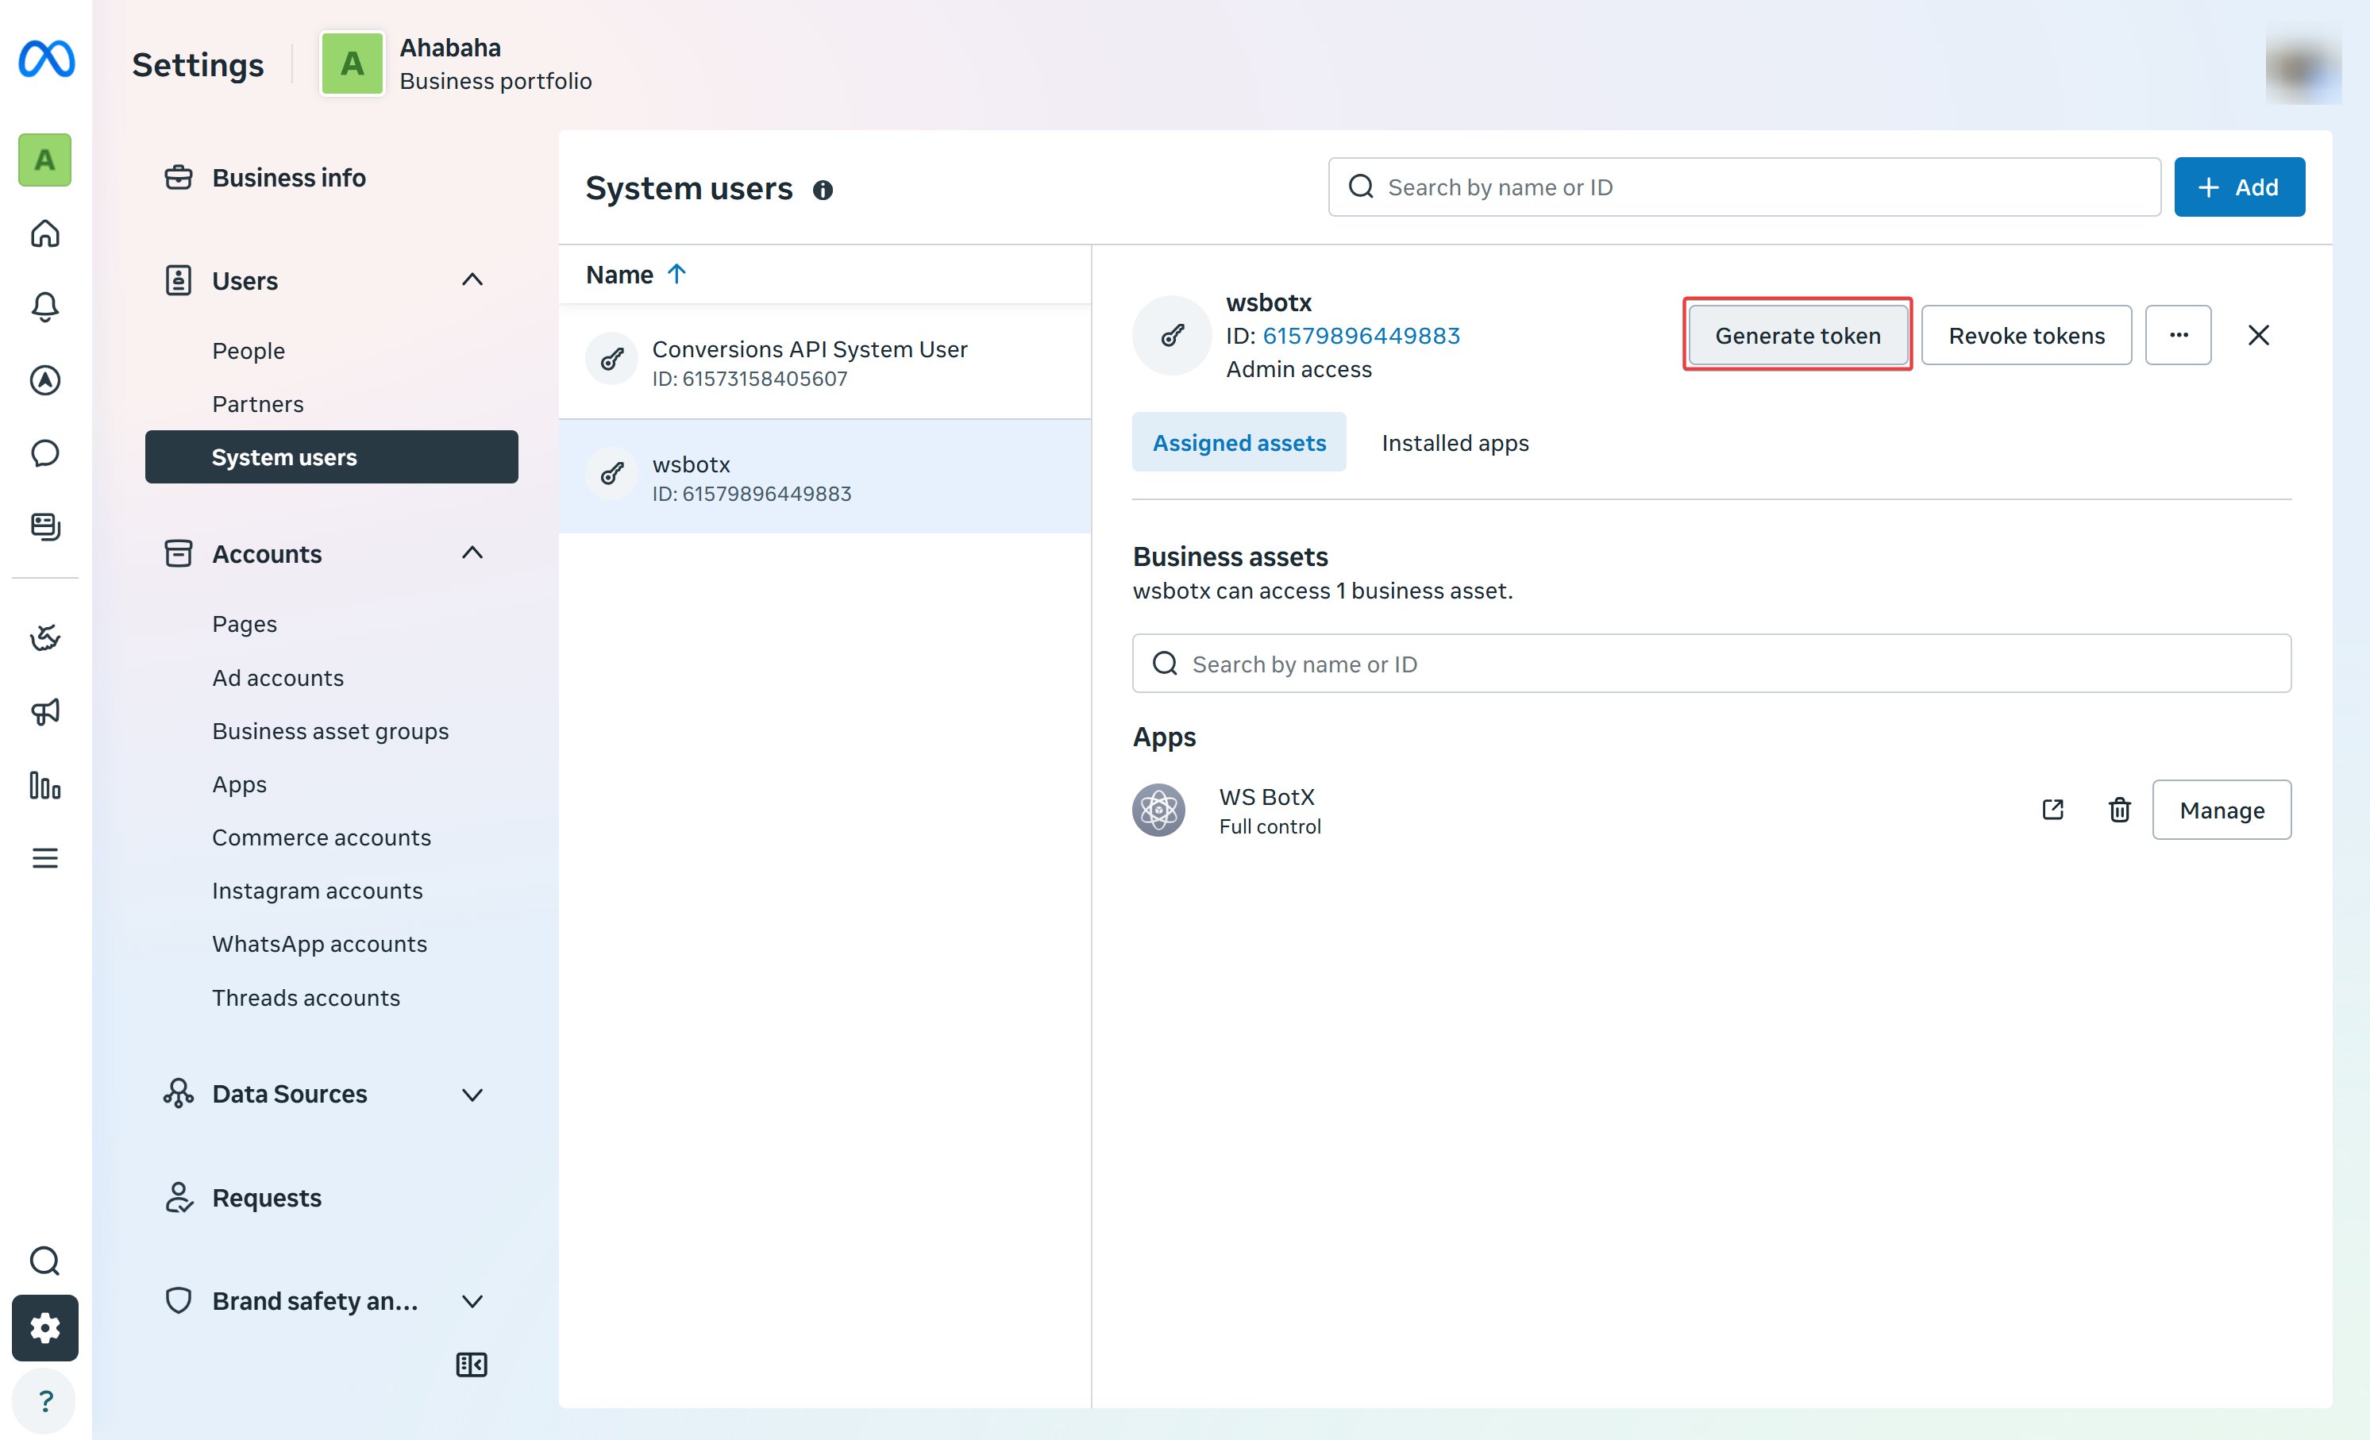This screenshot has width=2370, height=1440.
Task: Open the Ahabaha business portfolio switcher
Action: [457, 64]
